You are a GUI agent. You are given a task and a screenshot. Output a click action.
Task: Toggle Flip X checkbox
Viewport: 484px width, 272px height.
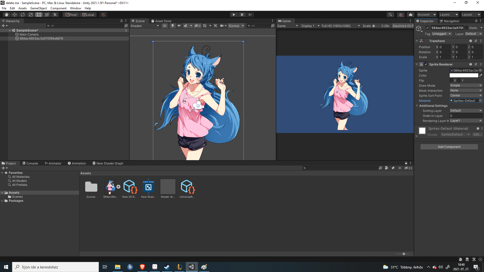click(x=451, y=80)
